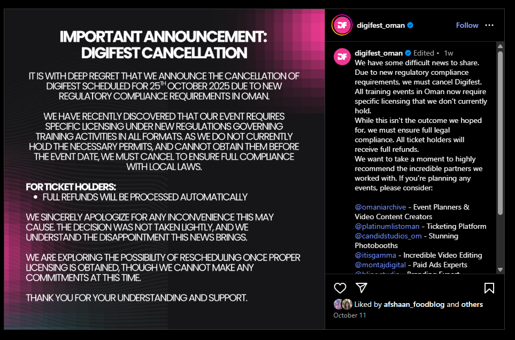
Task: Share the post via paper plane icon
Action: pos(362,288)
